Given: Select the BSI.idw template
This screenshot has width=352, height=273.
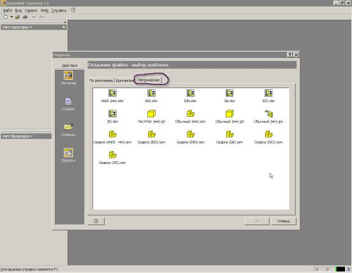Looking at the screenshot, I should (x=151, y=96).
